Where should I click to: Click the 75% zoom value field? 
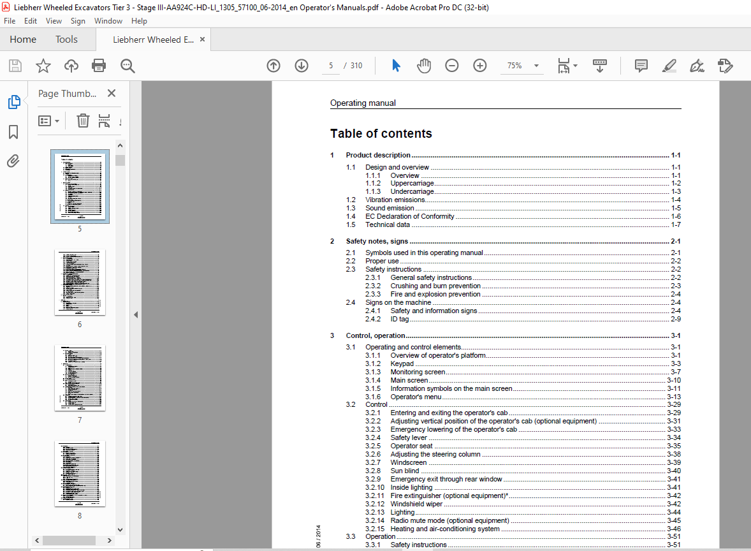click(514, 66)
